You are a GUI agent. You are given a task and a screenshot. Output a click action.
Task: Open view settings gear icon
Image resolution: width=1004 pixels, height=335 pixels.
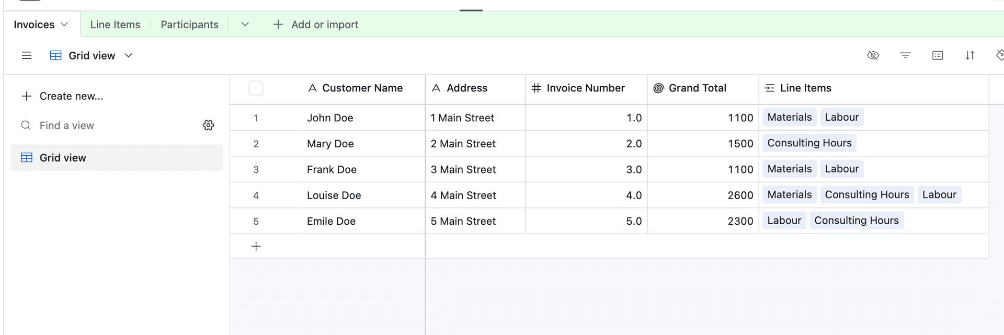(208, 125)
